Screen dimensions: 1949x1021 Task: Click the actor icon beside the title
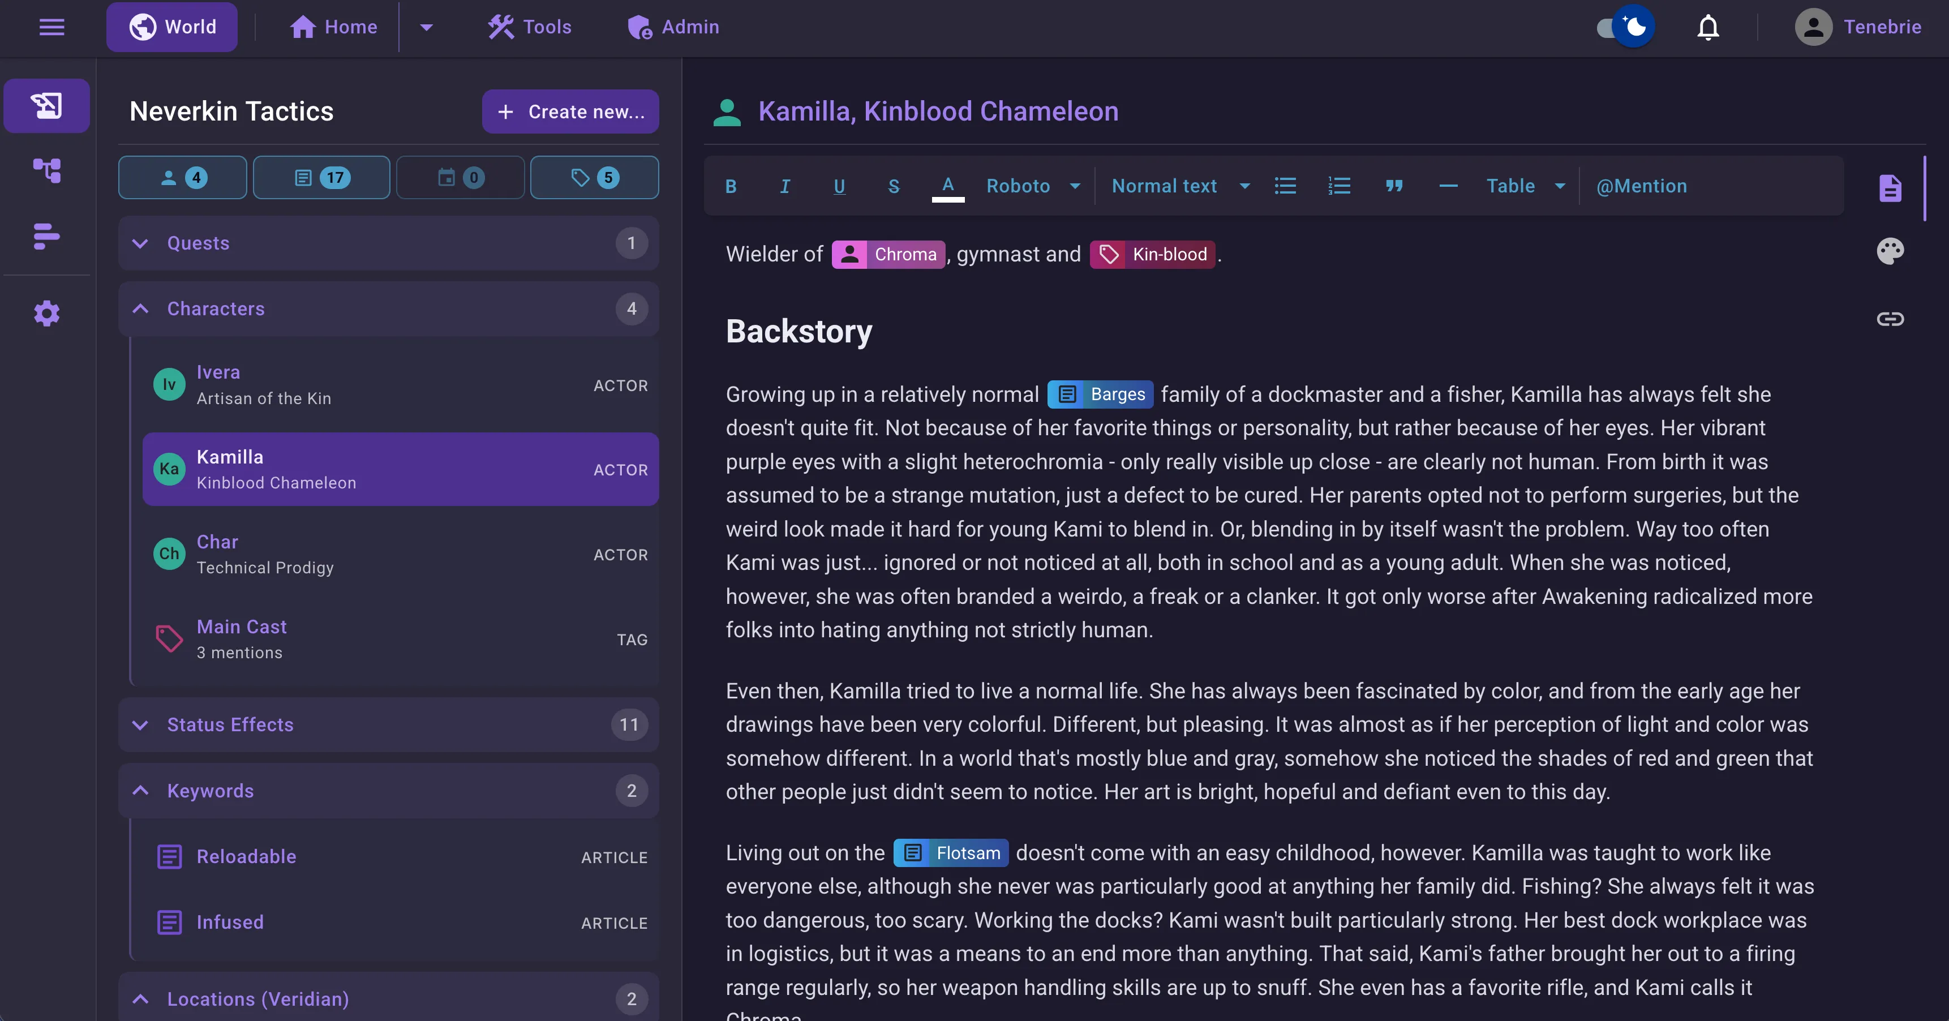click(727, 112)
